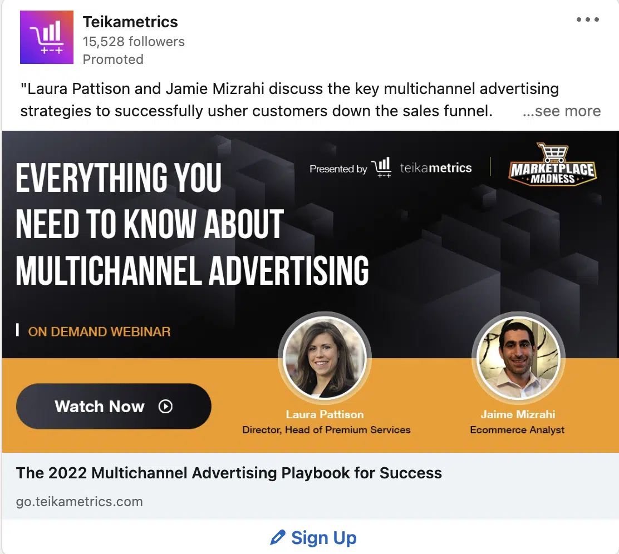This screenshot has height=554, width=619.
Task: Click the 15,528 followers text
Action: pos(134,41)
